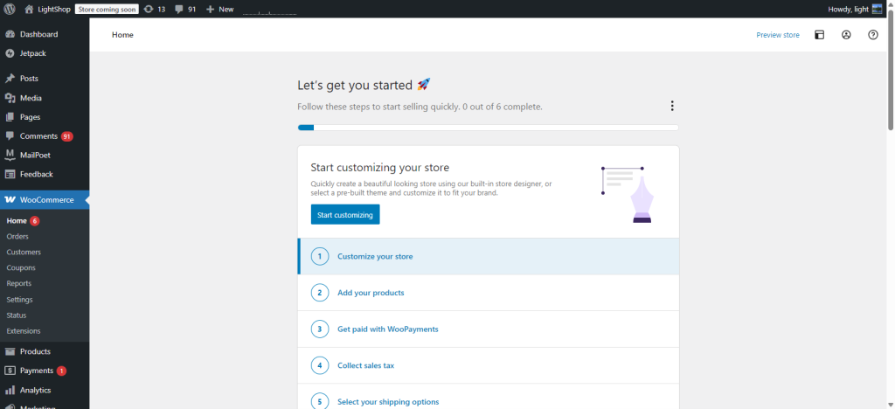Open the Payments dollar icon
895x409 pixels.
(x=10, y=371)
